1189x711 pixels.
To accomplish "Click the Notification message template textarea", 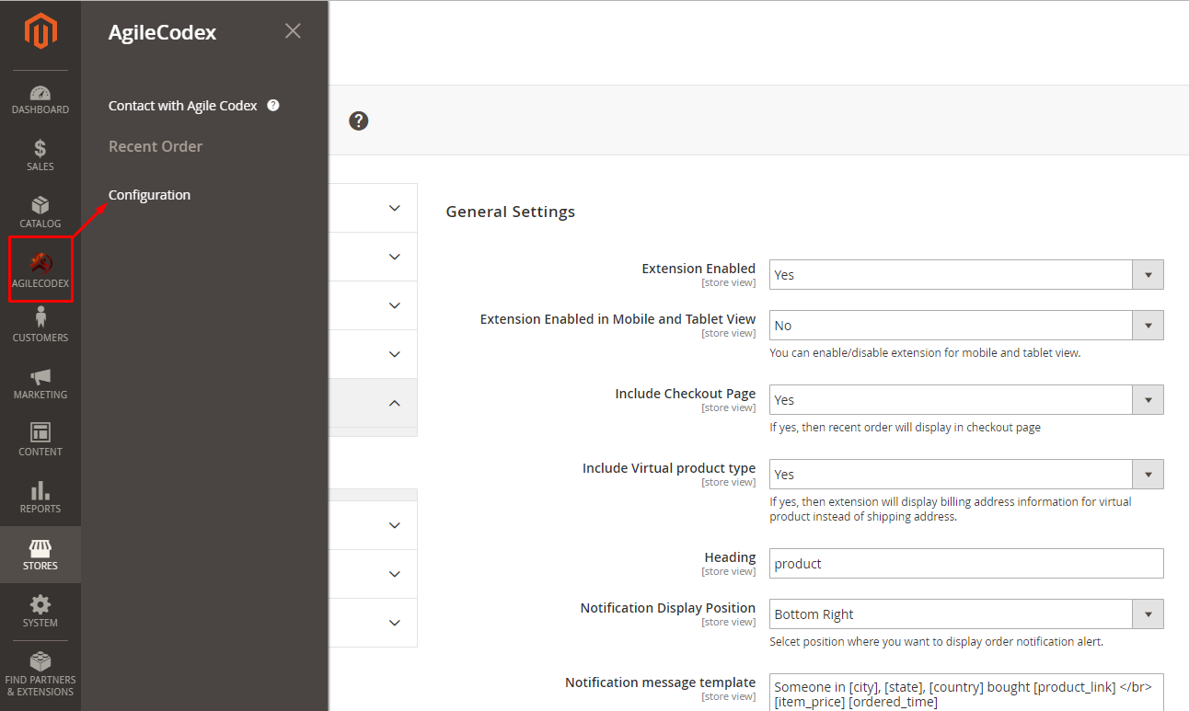I will pos(966,692).
